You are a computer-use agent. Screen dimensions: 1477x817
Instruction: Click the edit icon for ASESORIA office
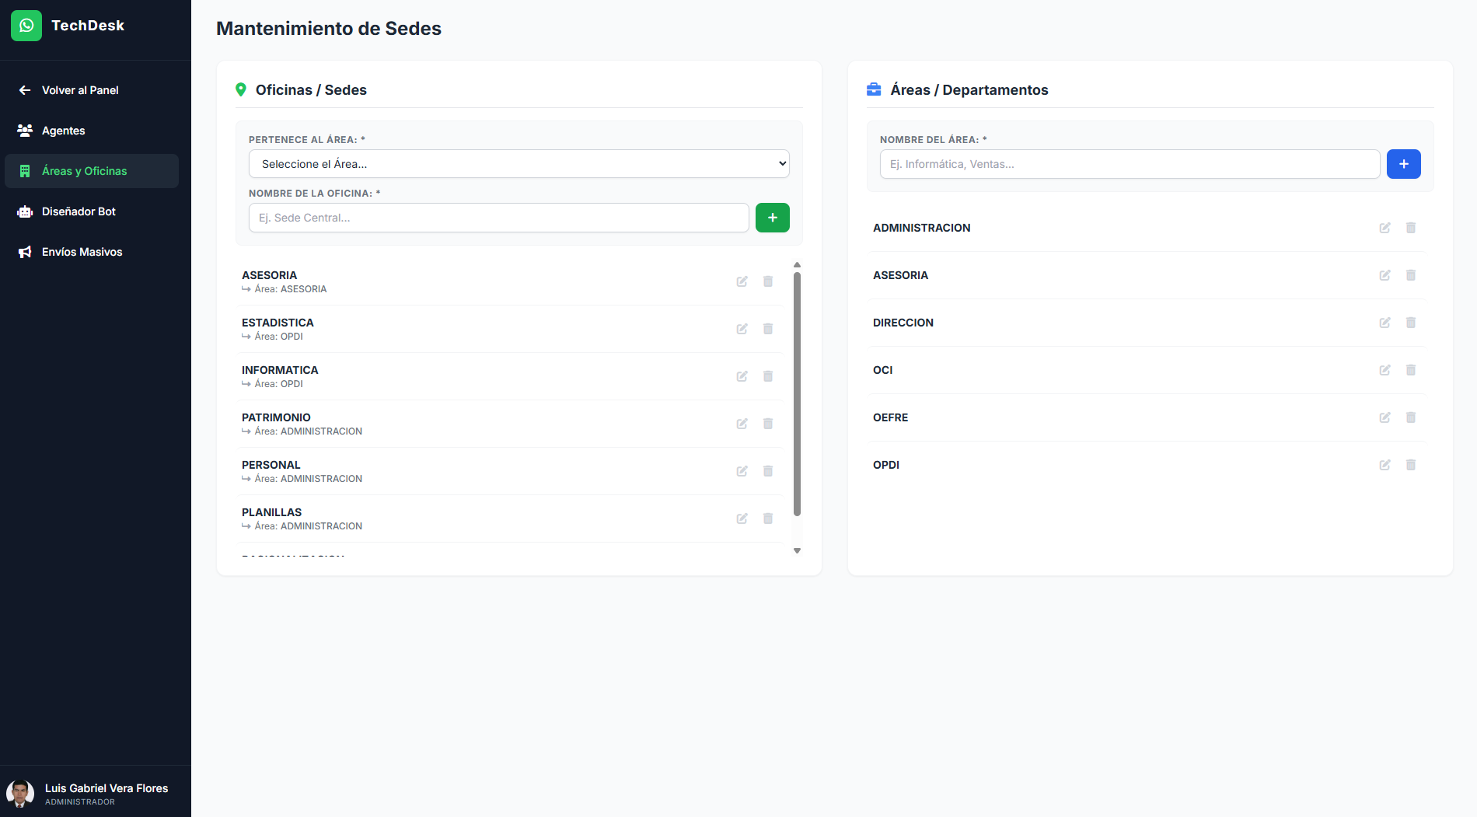click(742, 281)
